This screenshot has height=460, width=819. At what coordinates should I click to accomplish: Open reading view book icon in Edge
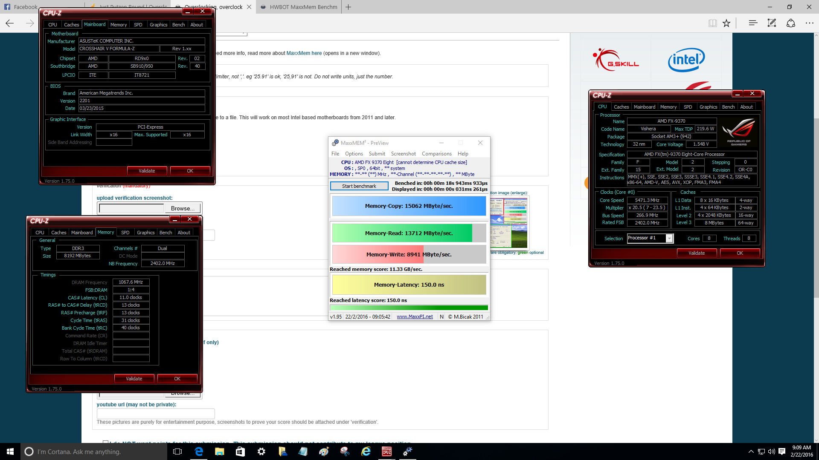[x=712, y=23]
